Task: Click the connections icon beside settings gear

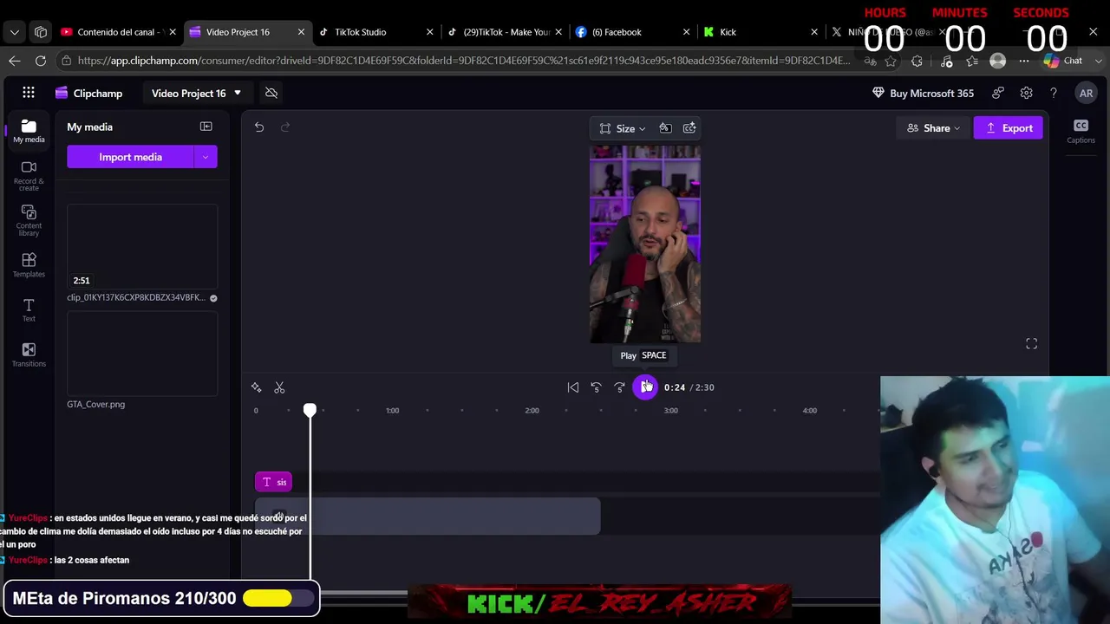Action: (998, 93)
